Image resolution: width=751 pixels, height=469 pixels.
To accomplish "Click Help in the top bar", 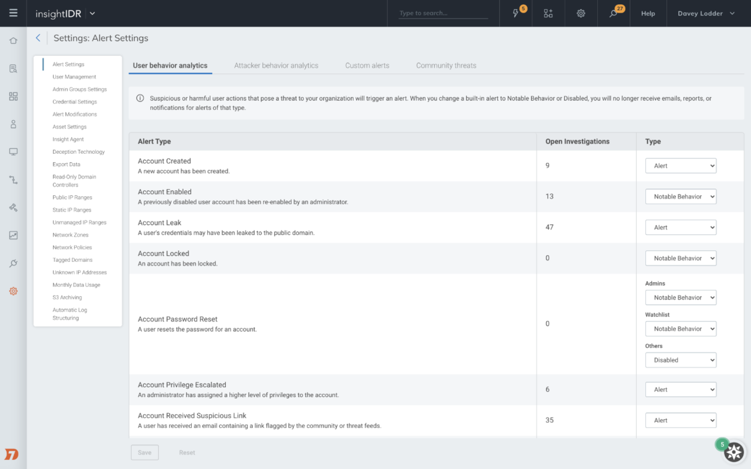I will coord(648,13).
